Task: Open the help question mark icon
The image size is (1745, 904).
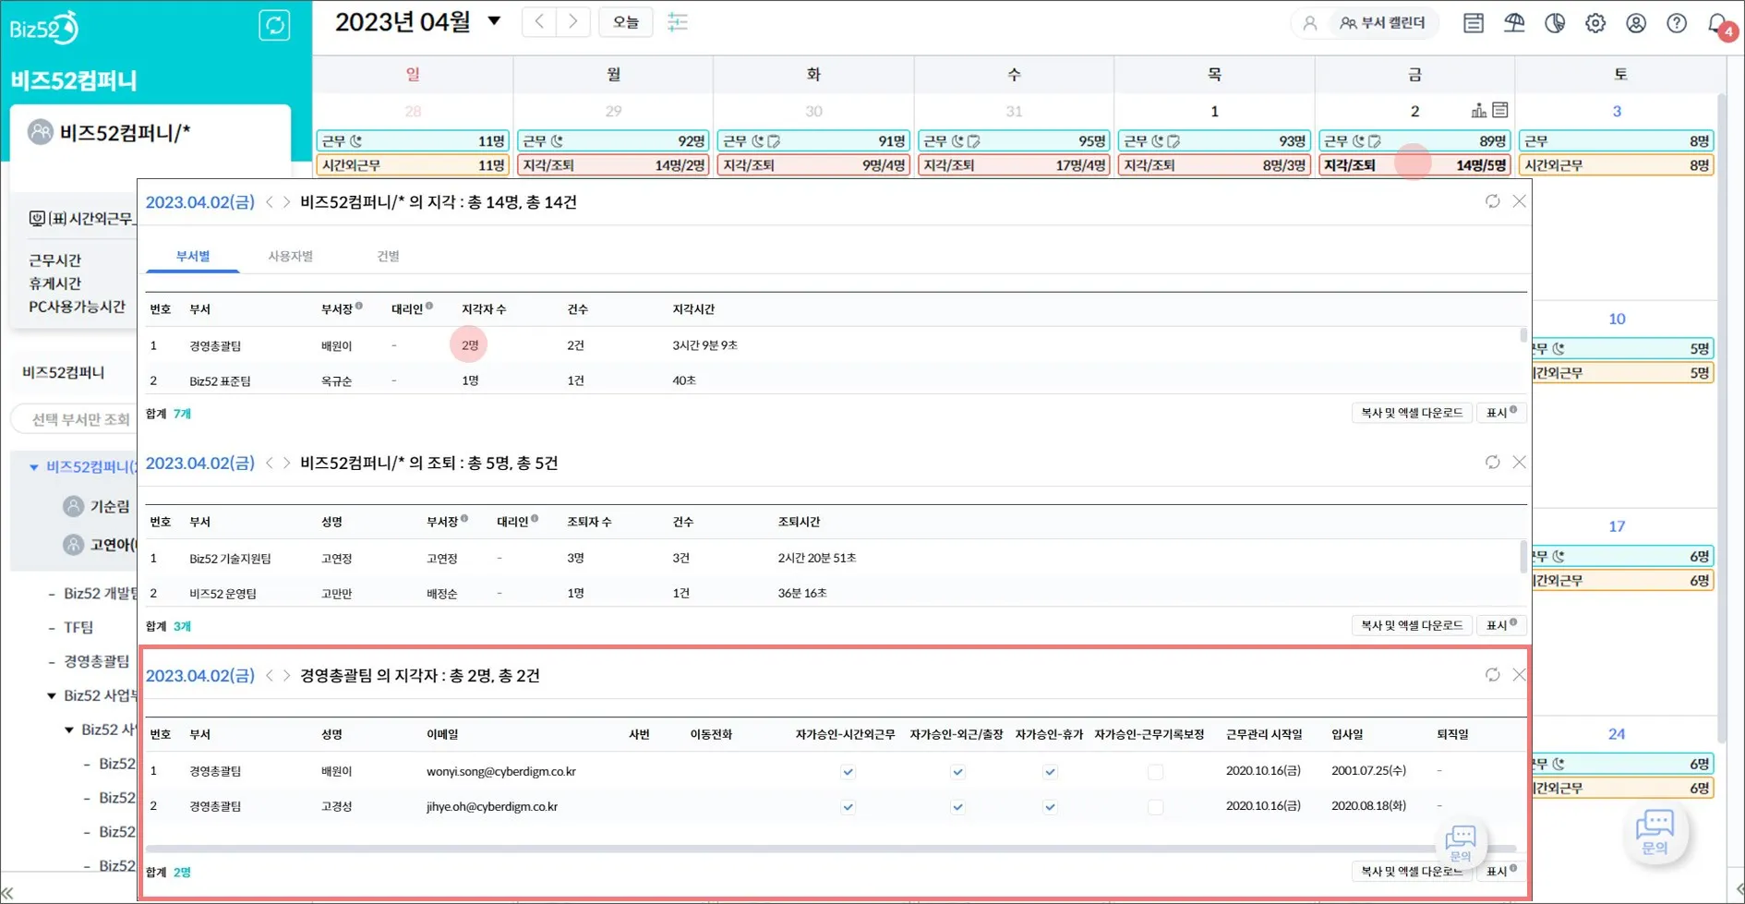Action: [x=1677, y=23]
